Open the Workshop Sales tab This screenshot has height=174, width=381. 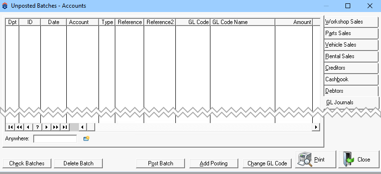pyautogui.click(x=351, y=22)
